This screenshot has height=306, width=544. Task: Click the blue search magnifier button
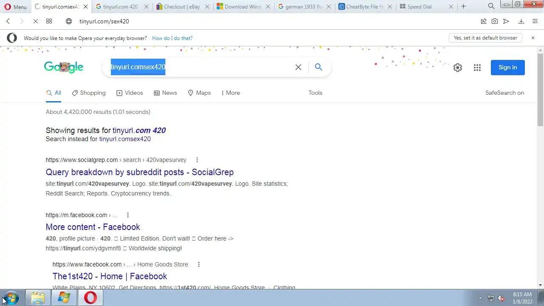tap(318, 67)
